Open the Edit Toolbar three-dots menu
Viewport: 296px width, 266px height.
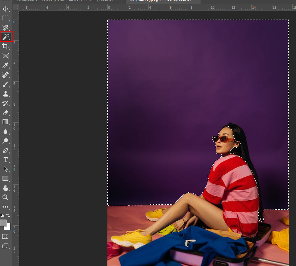coord(5,207)
